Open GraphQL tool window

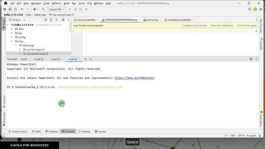tap(84, 132)
